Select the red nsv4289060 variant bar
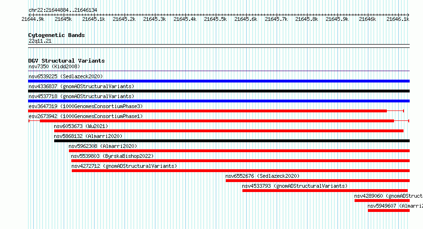 click(x=382, y=201)
